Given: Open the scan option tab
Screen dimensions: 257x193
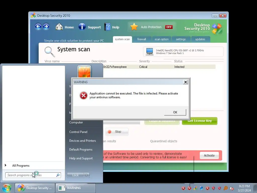Looking at the screenshot, I should 162,39.
